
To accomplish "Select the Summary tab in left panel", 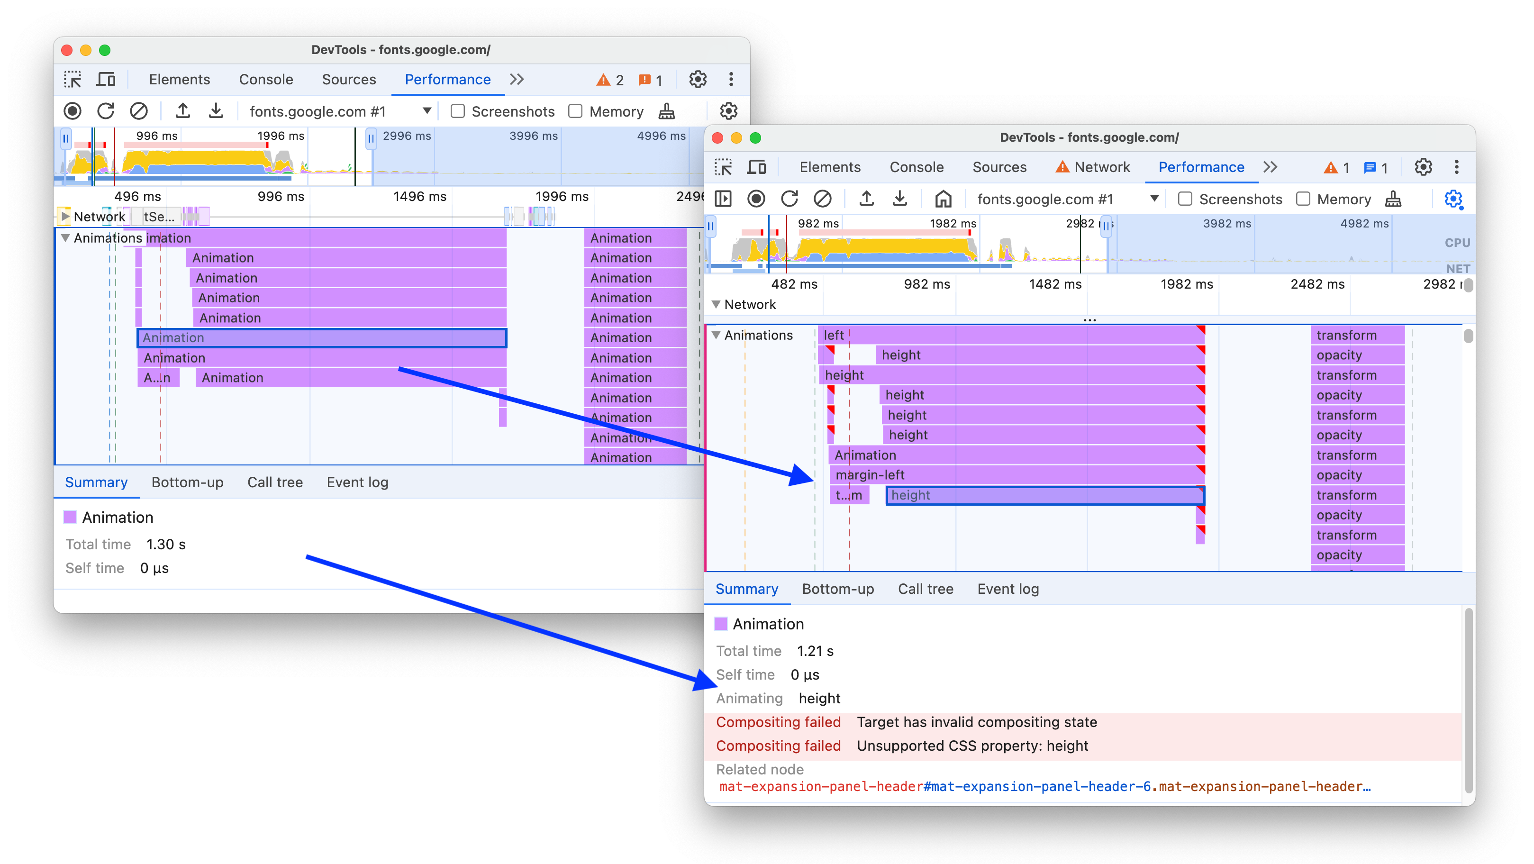I will [x=95, y=482].
